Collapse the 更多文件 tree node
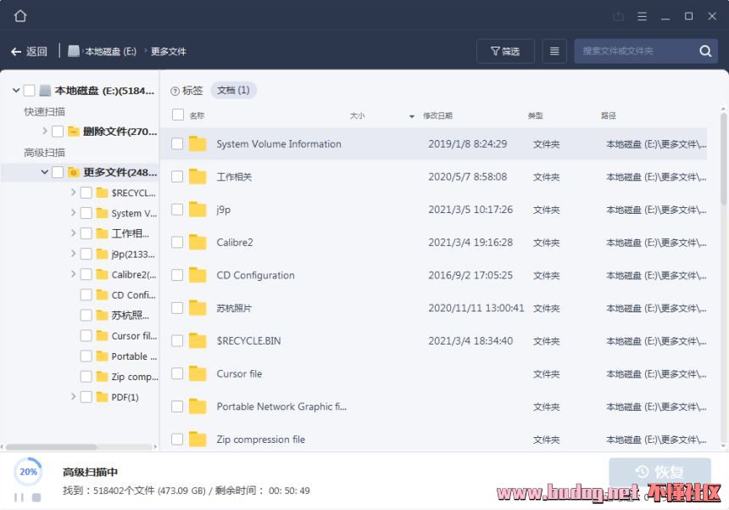This screenshot has height=510, width=729. pos(44,172)
